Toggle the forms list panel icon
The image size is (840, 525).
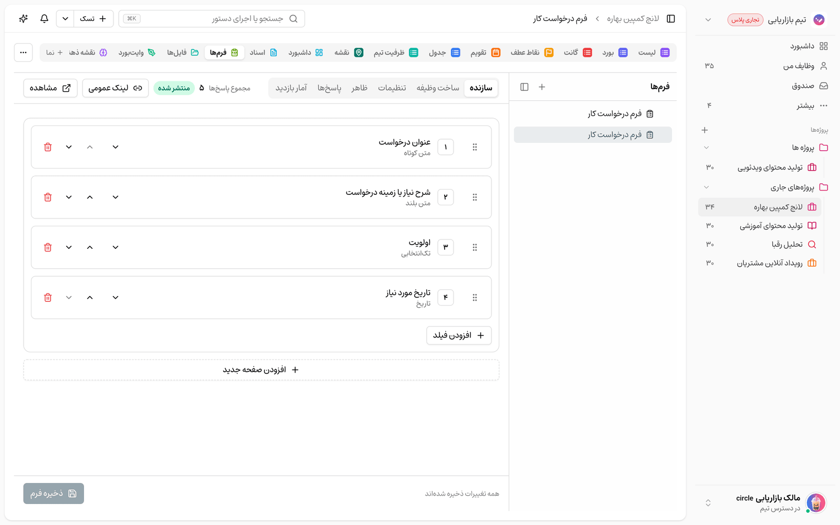pyautogui.click(x=524, y=87)
